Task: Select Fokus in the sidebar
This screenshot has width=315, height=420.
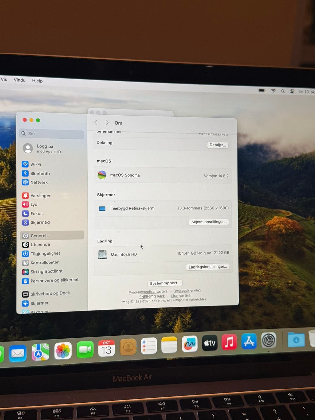Action: pos(32,213)
